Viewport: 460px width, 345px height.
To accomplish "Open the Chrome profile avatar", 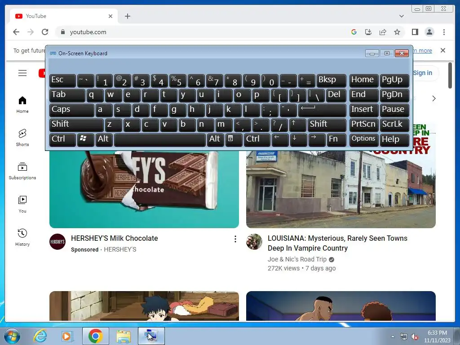I will (429, 32).
